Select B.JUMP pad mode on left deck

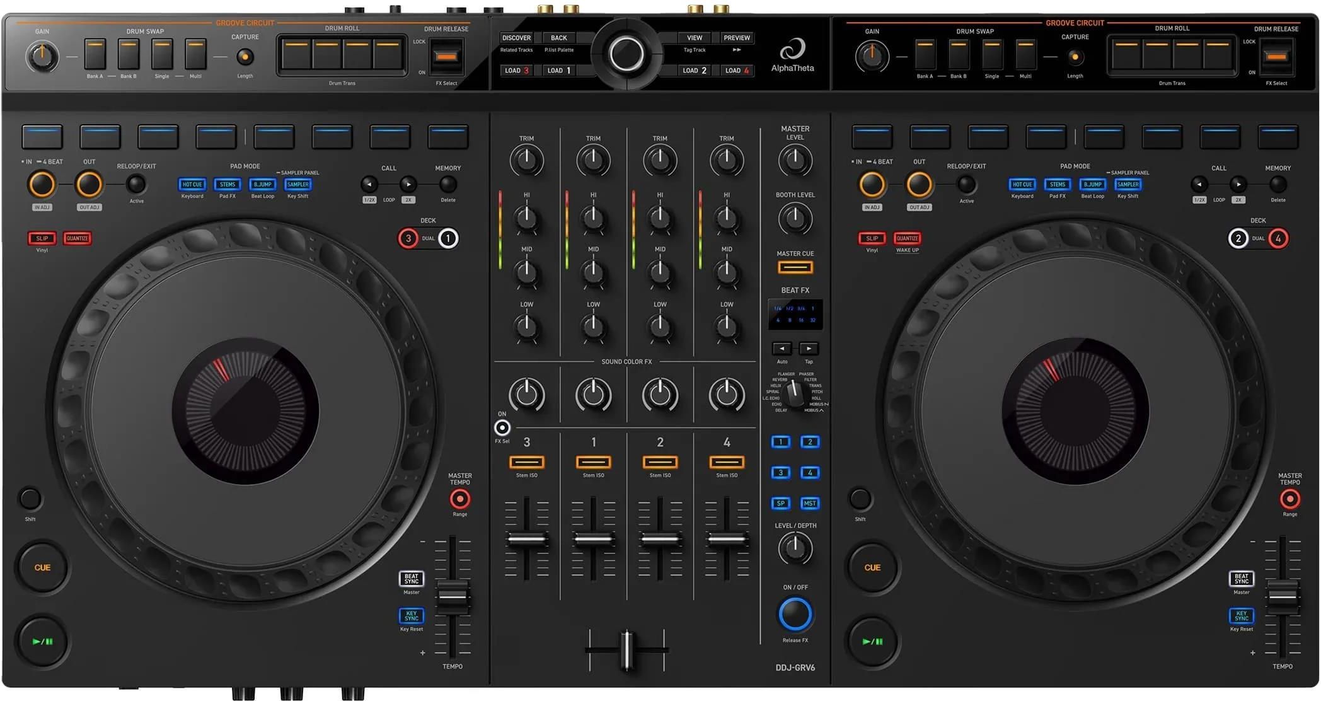[263, 185]
